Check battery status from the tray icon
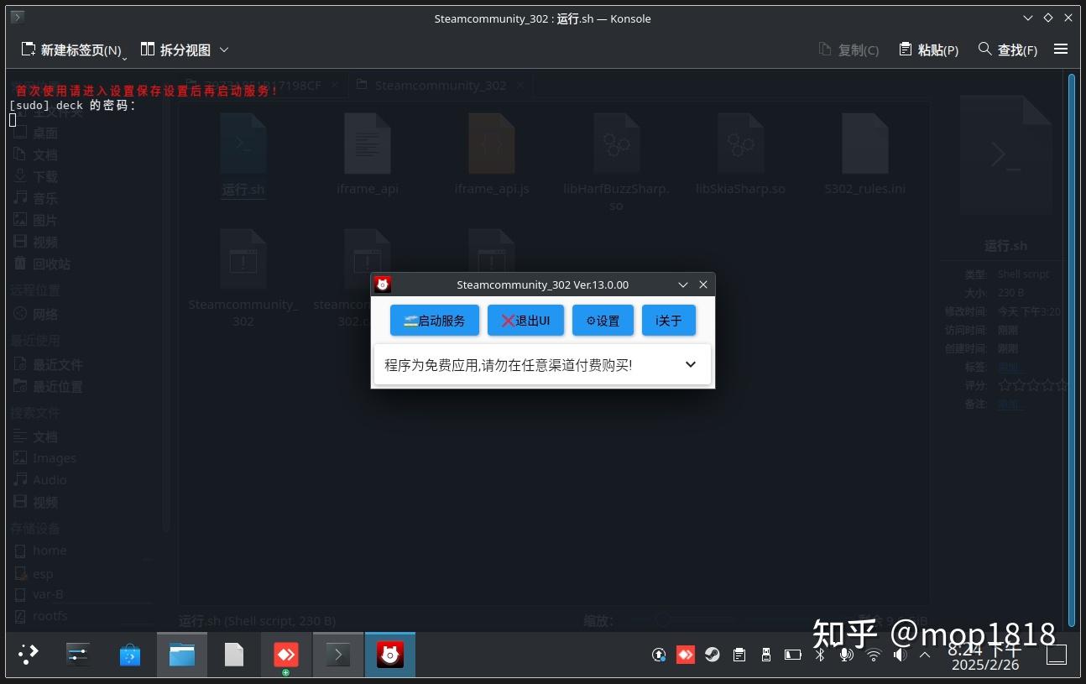 click(793, 654)
